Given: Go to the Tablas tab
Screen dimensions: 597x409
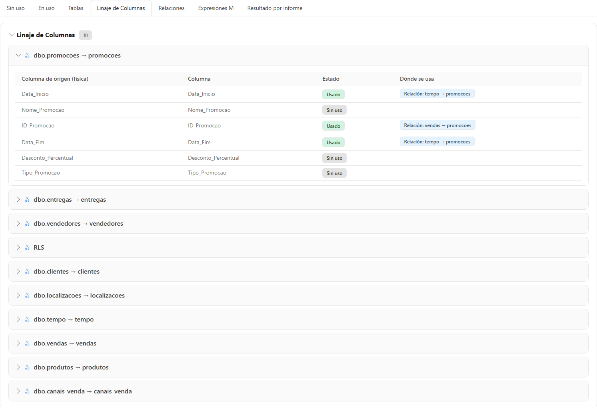Looking at the screenshot, I should (76, 8).
